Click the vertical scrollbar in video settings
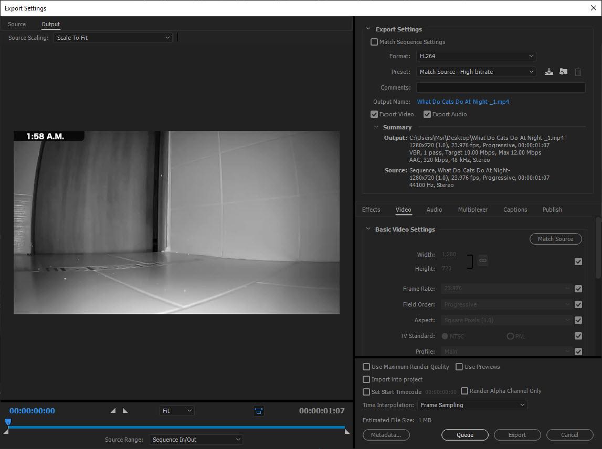This screenshot has height=449, width=602. (x=598, y=247)
